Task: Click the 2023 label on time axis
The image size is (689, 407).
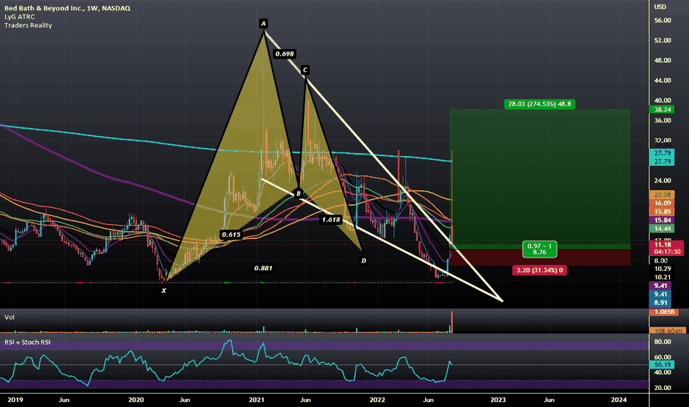Action: point(498,400)
